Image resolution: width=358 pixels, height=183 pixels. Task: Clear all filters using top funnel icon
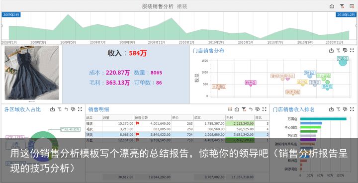pos(342,6)
